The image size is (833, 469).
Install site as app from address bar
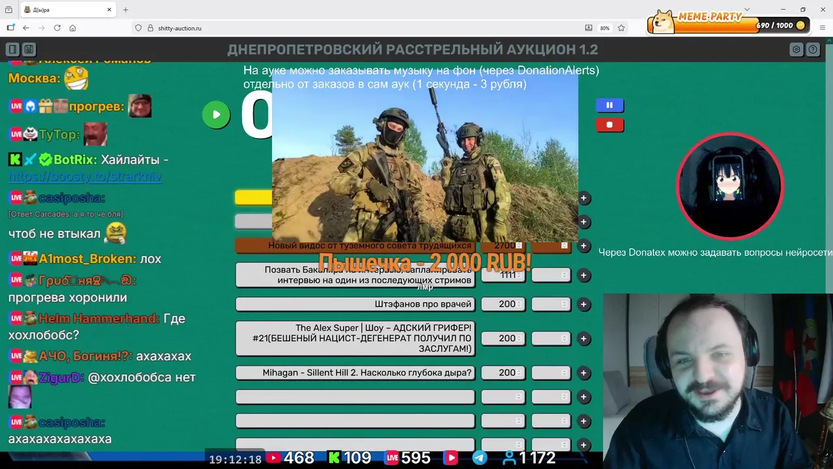pyautogui.click(x=589, y=28)
